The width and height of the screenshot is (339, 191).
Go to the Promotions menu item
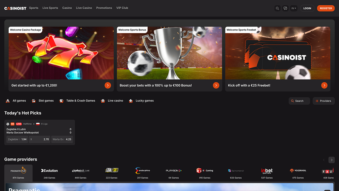(104, 8)
